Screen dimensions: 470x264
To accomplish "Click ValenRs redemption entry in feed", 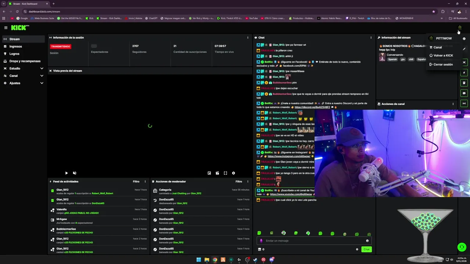I will click(99, 211).
